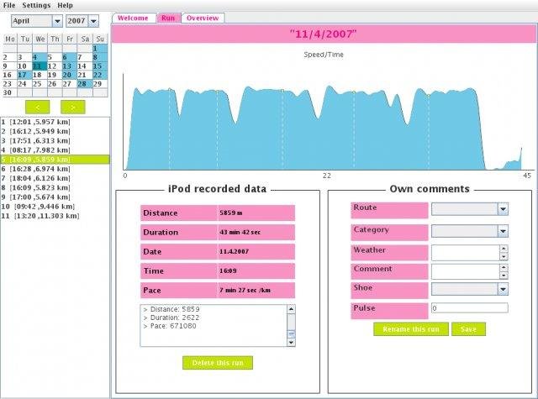Click the "11/4/2007" run title header
This screenshot has height=399, width=538.
(323, 34)
